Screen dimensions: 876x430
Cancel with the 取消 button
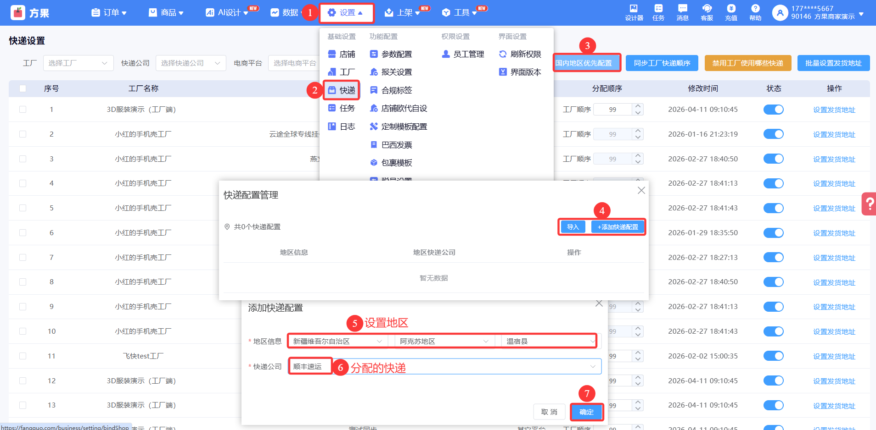click(x=549, y=412)
